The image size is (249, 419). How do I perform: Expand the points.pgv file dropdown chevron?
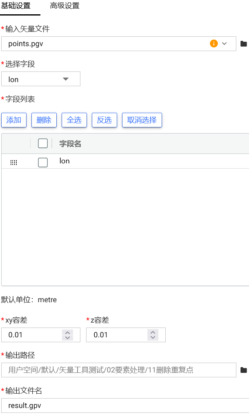225,44
